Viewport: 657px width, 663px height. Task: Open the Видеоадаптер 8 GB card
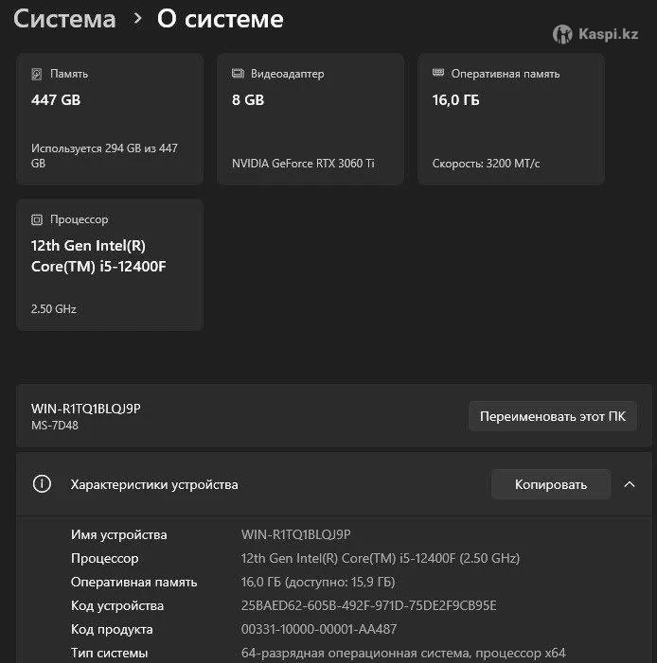click(311, 118)
